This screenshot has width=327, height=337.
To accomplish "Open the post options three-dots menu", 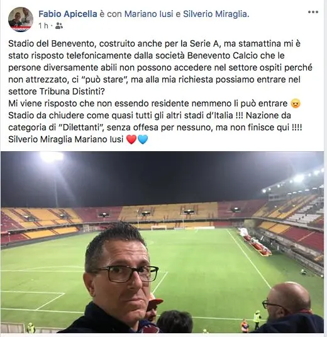I will pyautogui.click(x=313, y=12).
